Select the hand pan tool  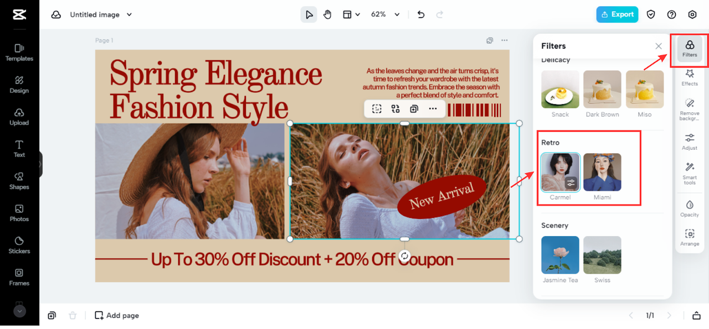[327, 14]
